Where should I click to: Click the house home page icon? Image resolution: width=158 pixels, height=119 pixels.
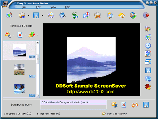click(x=122, y=16)
